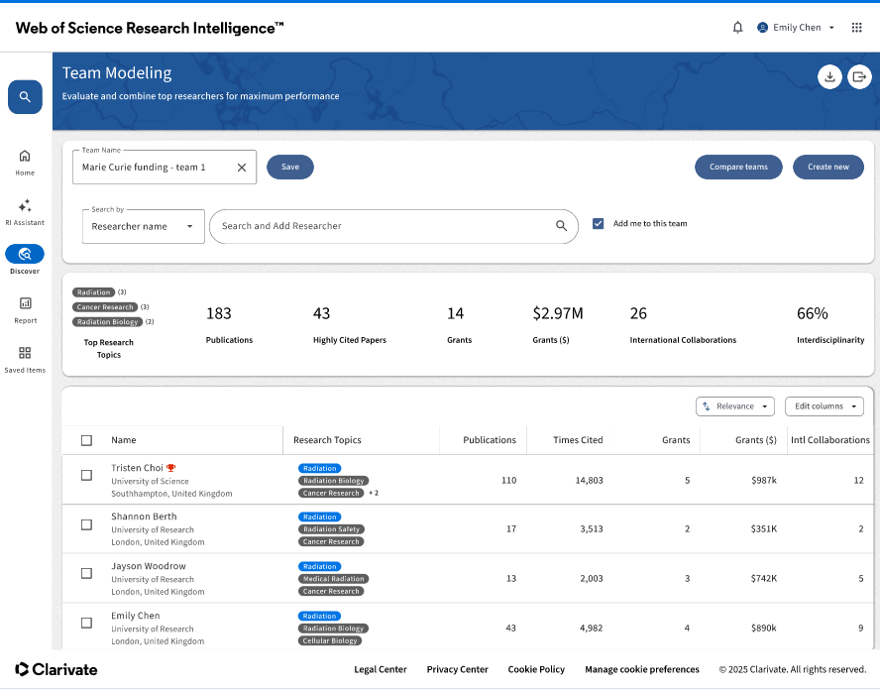This screenshot has height=689, width=880.
Task: Click the Compare teams button
Action: (x=738, y=167)
